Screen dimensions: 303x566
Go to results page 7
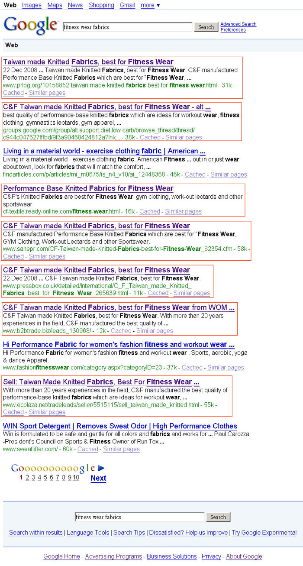point(58,478)
